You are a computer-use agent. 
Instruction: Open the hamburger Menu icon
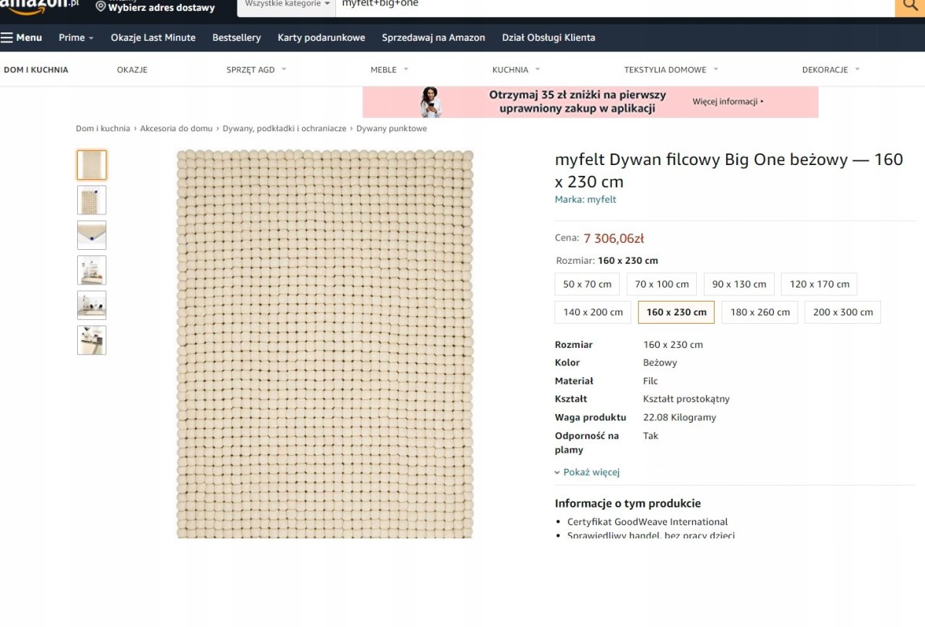[7, 37]
